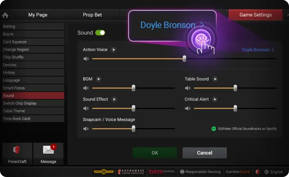Open Card Squeeze settings

click(x=33, y=42)
